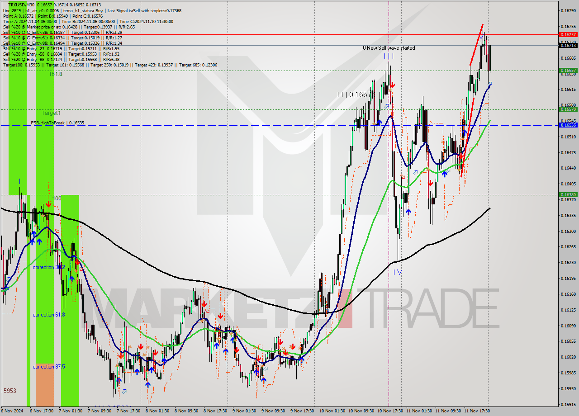Image resolution: width=579 pixels, height=416 pixels.
Task: Select the 0.16300 axis price
Action: [568, 231]
